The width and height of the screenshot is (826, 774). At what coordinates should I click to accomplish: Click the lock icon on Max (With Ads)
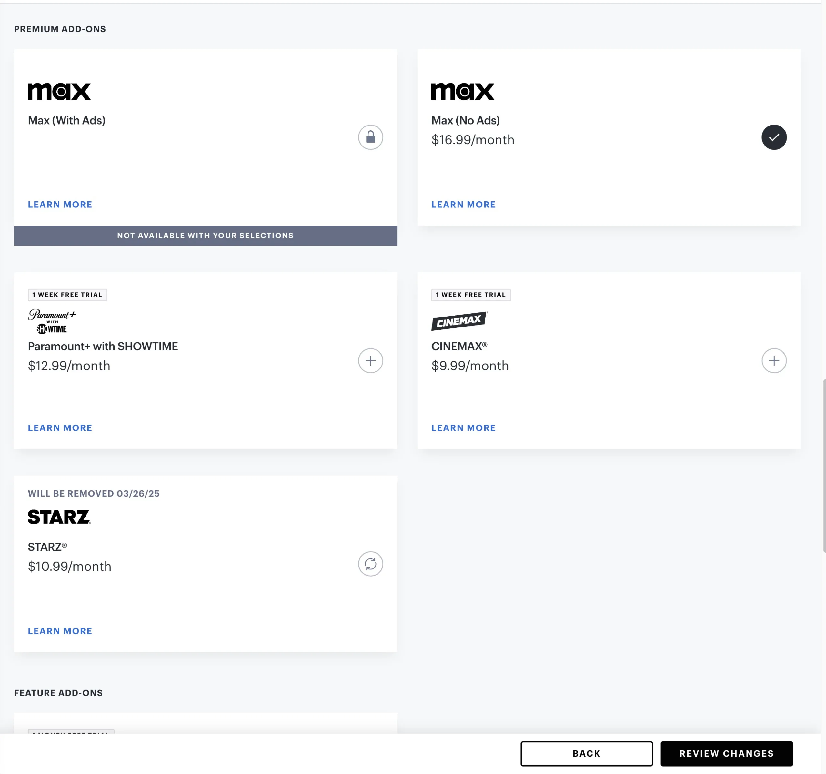pyautogui.click(x=370, y=137)
